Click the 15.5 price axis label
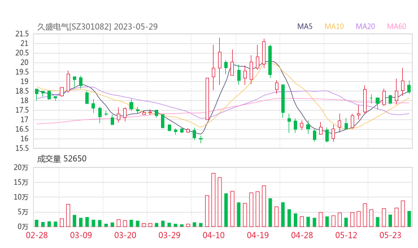418x248 pixels. pyautogui.click(x=22, y=148)
